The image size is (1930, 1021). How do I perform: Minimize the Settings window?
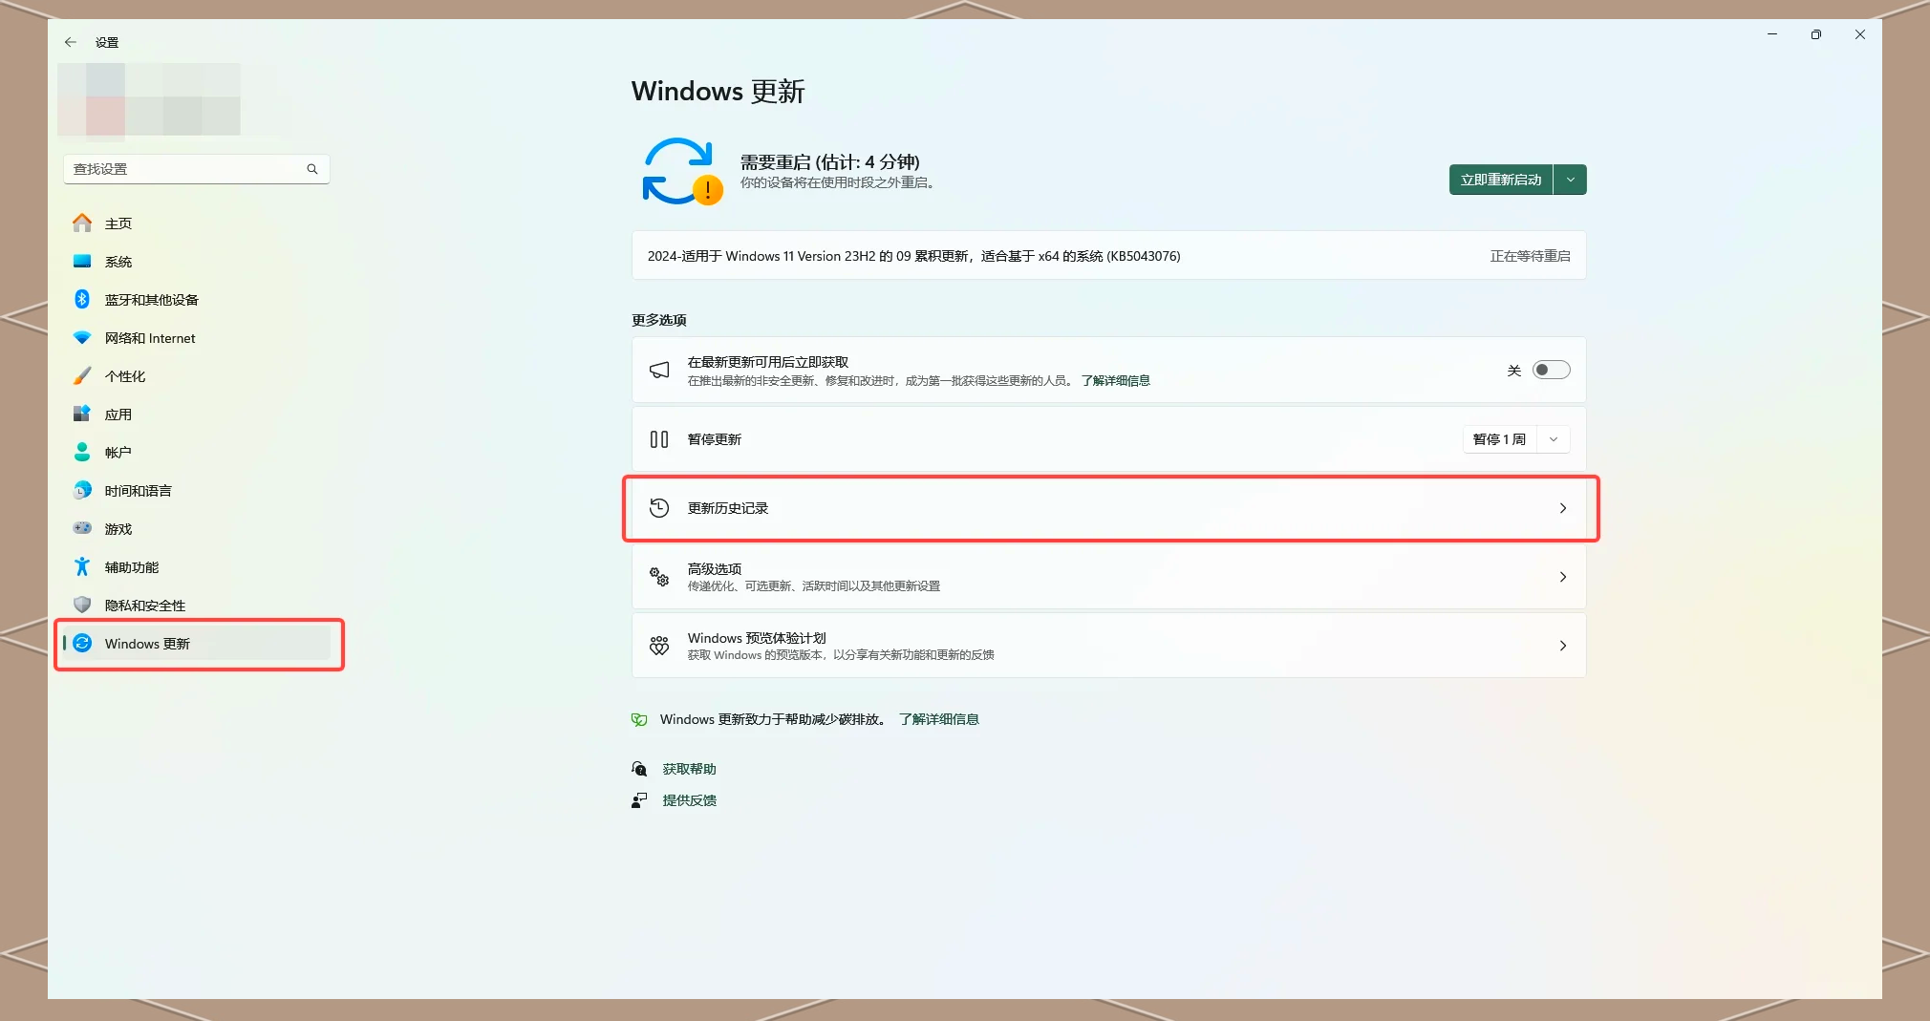point(1771,34)
